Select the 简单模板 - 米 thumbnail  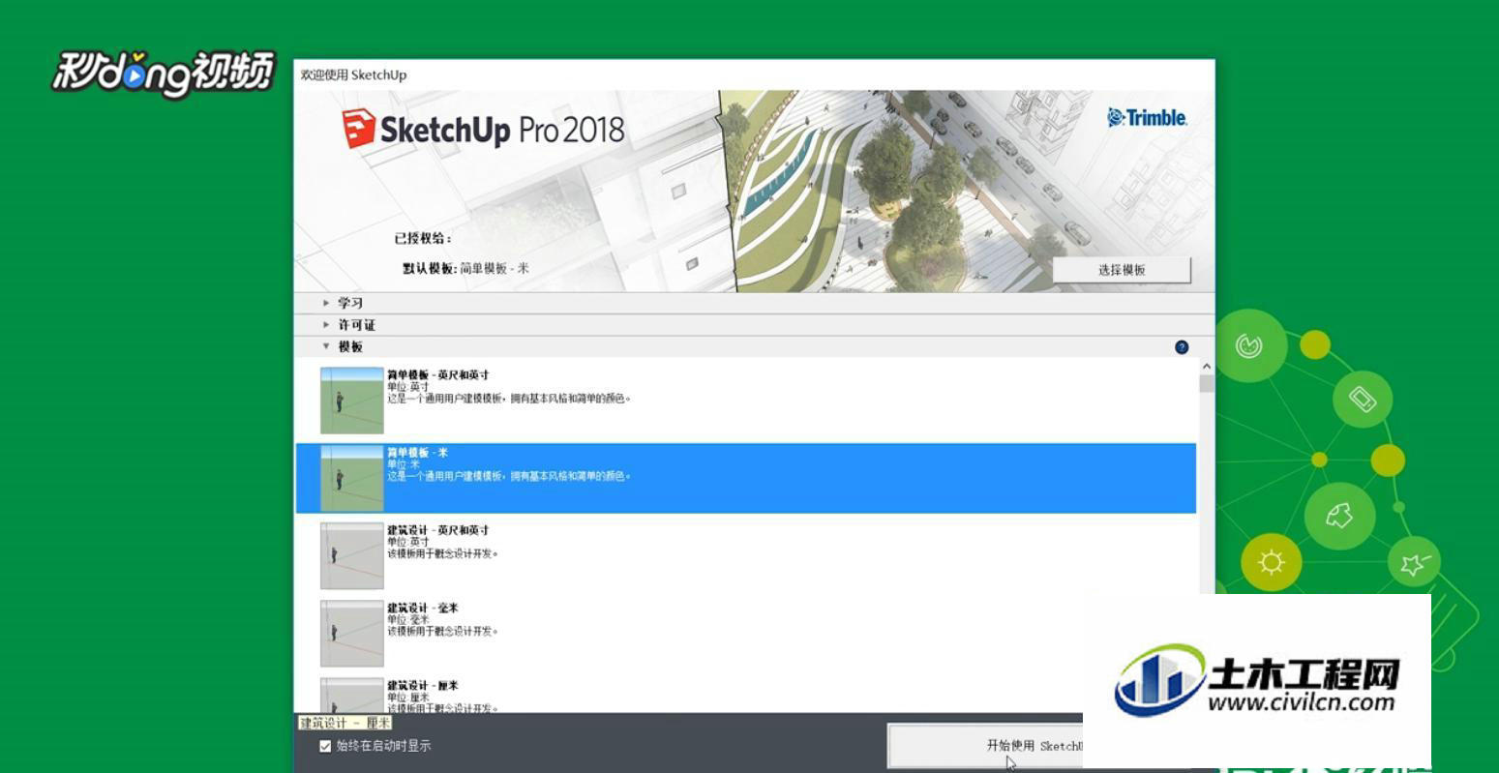[x=352, y=478]
